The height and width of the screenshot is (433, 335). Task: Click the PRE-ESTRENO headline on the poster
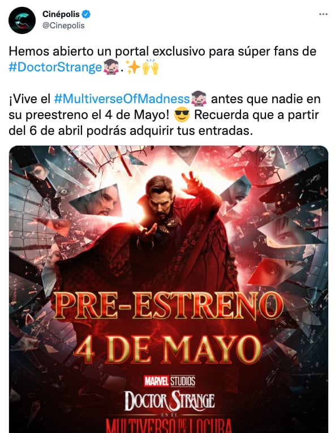[x=169, y=306]
